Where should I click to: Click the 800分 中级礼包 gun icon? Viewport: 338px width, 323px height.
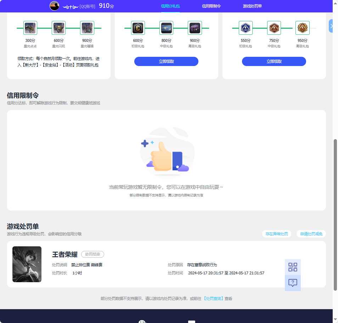pyautogui.click(x=167, y=28)
